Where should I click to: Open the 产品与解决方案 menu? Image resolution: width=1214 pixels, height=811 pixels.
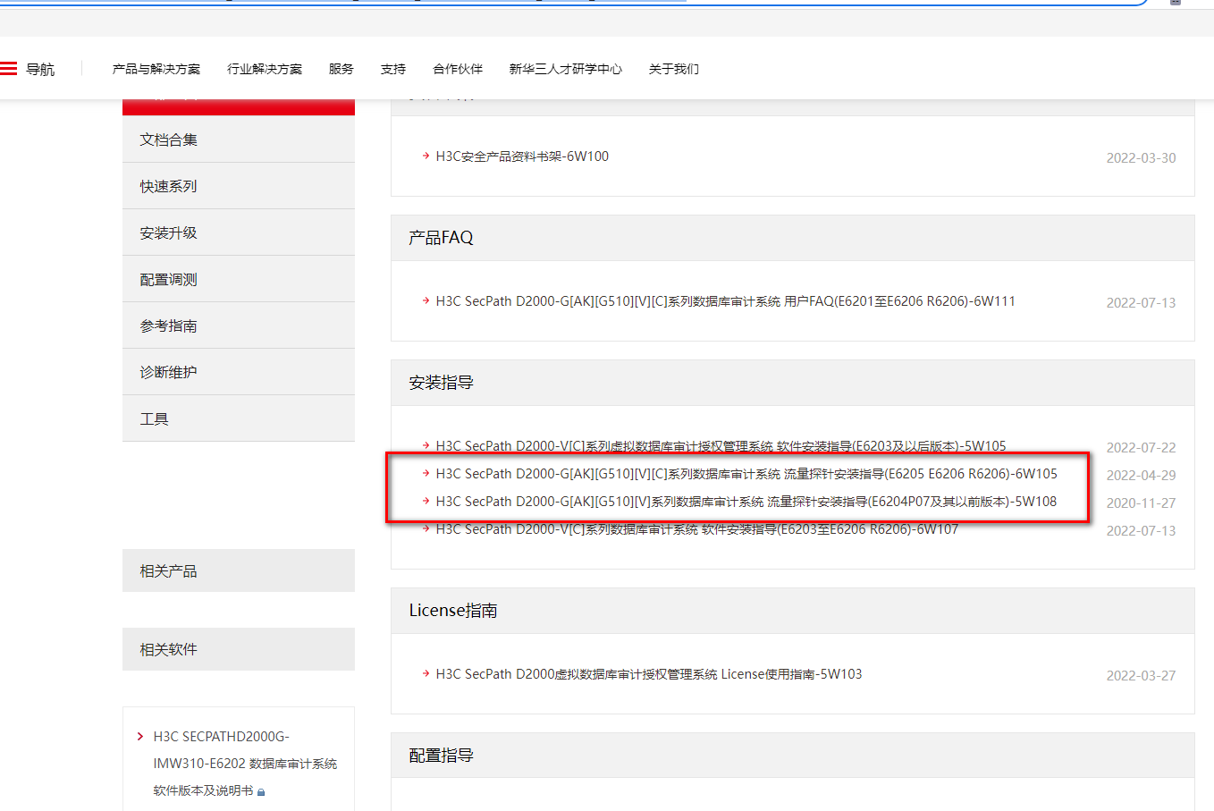(x=156, y=69)
